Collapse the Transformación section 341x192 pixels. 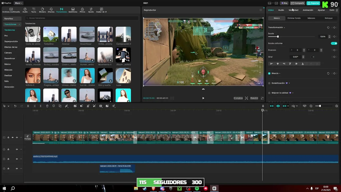(284, 27)
